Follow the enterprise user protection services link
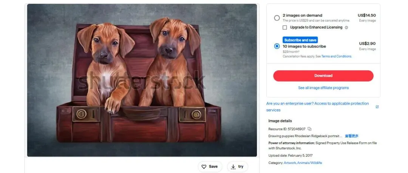This screenshot has height=173, width=408. [317, 103]
